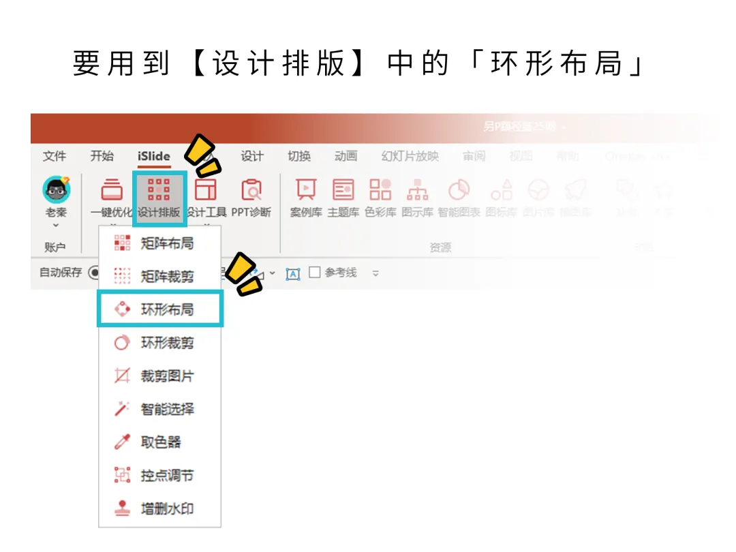Toggle the 自动保存 switch
Viewport: 736px width, 552px height.
click(94, 272)
